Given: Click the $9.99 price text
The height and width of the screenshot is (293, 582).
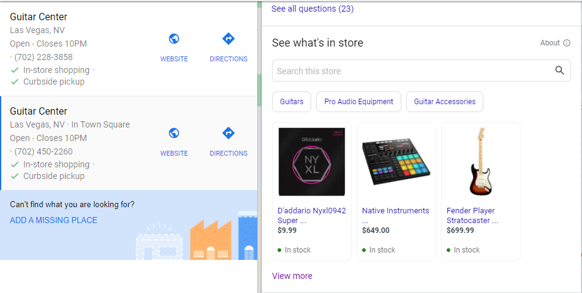Looking at the screenshot, I should (x=287, y=230).
